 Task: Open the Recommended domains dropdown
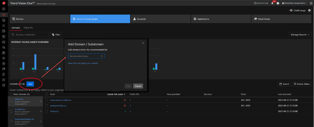tap(87, 56)
